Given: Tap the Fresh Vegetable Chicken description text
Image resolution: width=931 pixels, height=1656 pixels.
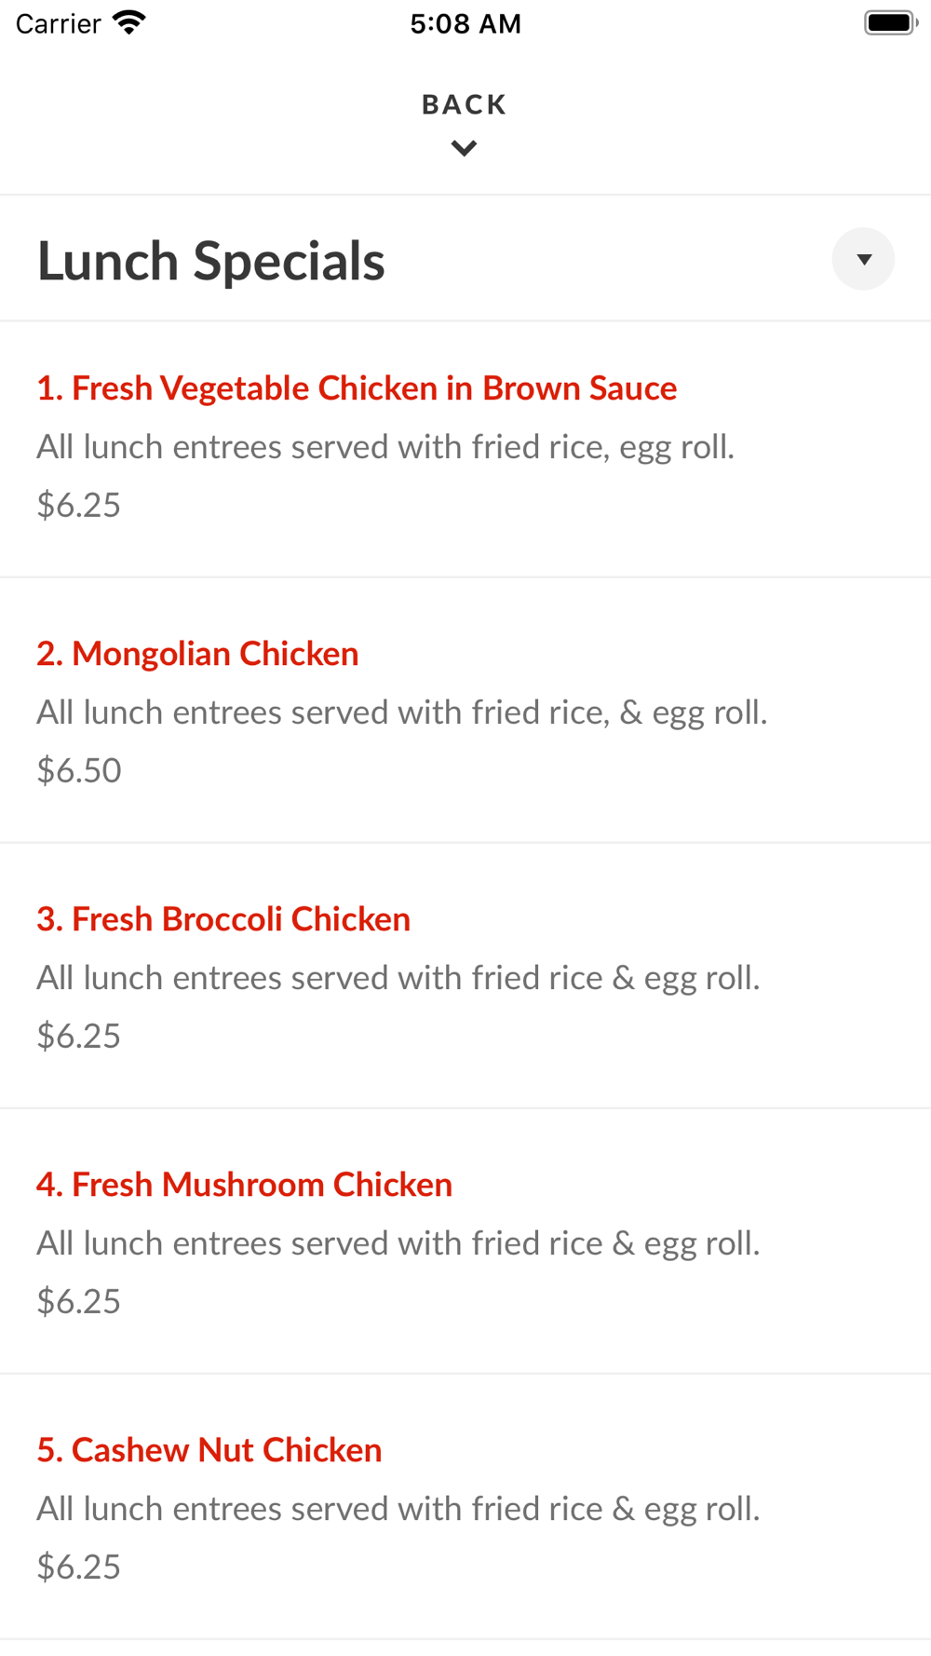Looking at the screenshot, I should click(385, 447).
